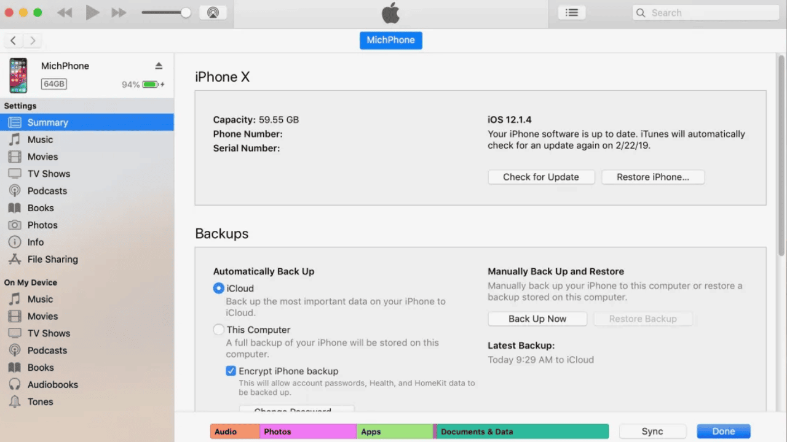The height and width of the screenshot is (442, 787).
Task: Uncheck Encrypt iPhone backup
Action: [x=231, y=371]
